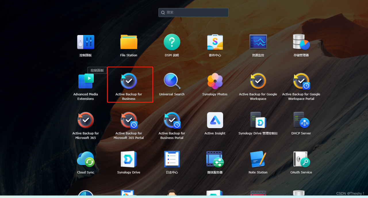Open Active Backup for Business Portal
The image size is (368, 198).
[172, 120]
